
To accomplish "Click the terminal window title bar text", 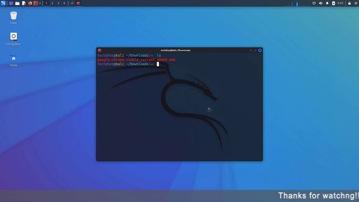I will [x=176, y=50].
